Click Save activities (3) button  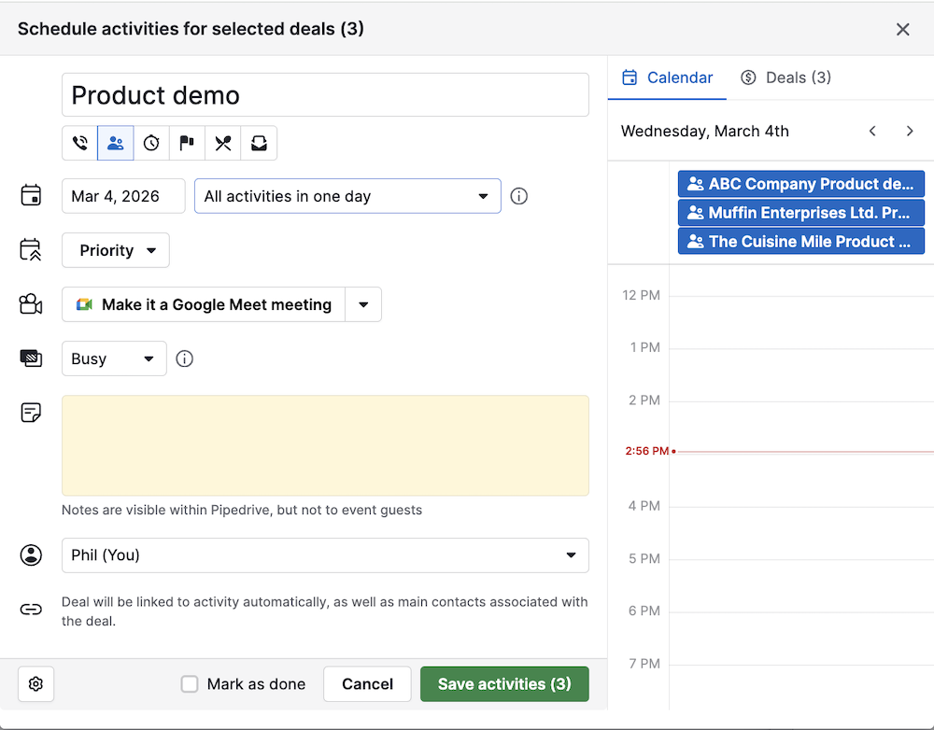coord(504,684)
